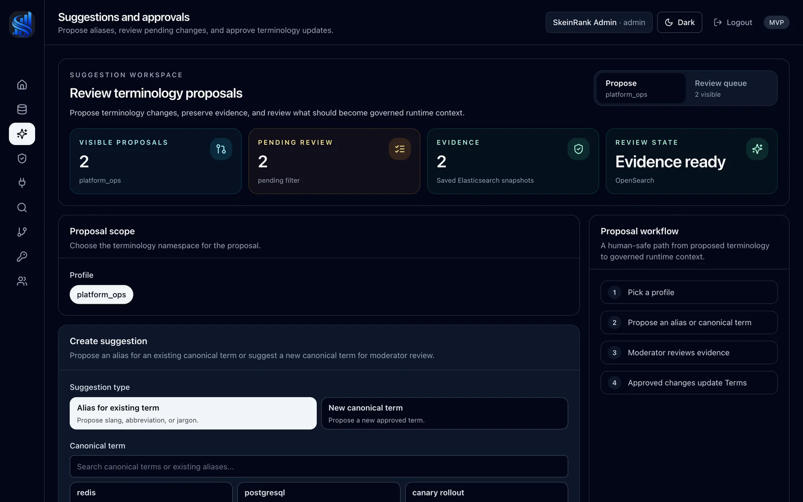Click the Proposal scope heading
The width and height of the screenshot is (803, 502).
click(102, 231)
